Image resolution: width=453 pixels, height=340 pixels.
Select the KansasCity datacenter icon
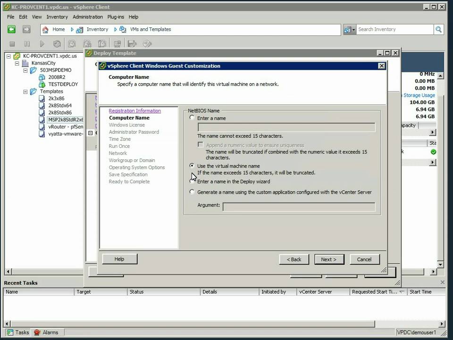tap(25, 63)
